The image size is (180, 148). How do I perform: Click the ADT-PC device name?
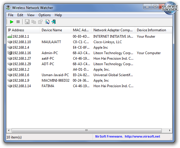(48, 64)
